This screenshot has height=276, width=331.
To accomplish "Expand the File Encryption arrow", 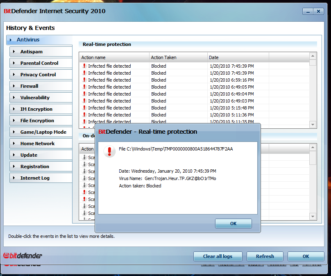I will tap(14, 121).
